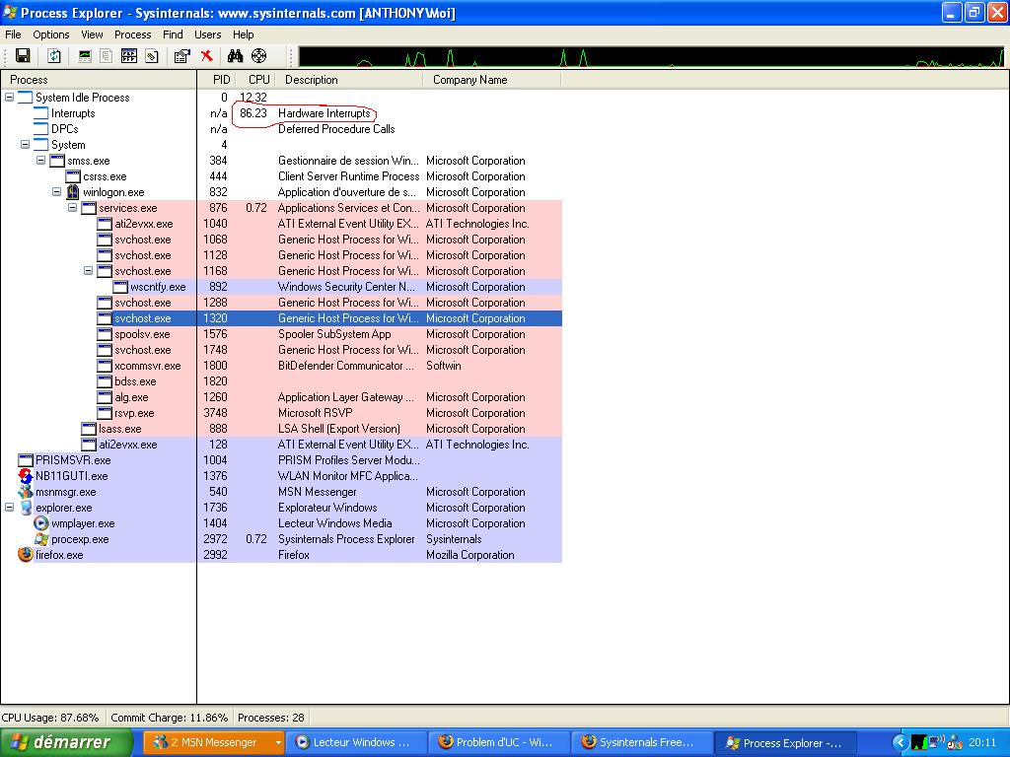Viewport: 1010px width, 757px height.
Task: Show hidden tray icons arrow
Action: click(x=901, y=742)
